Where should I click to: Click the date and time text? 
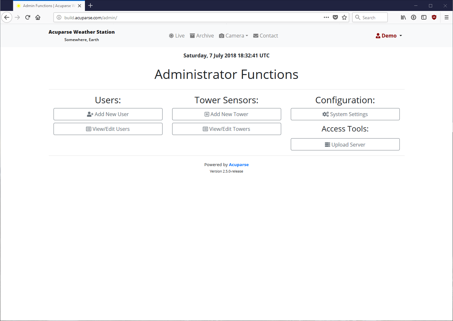[226, 55]
